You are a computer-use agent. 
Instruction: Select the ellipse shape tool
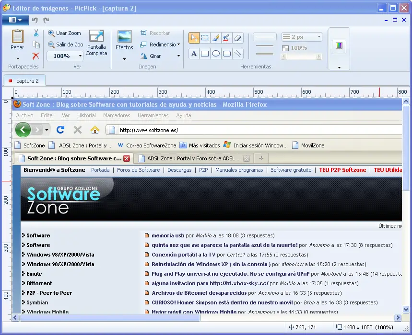pyautogui.click(x=216, y=54)
